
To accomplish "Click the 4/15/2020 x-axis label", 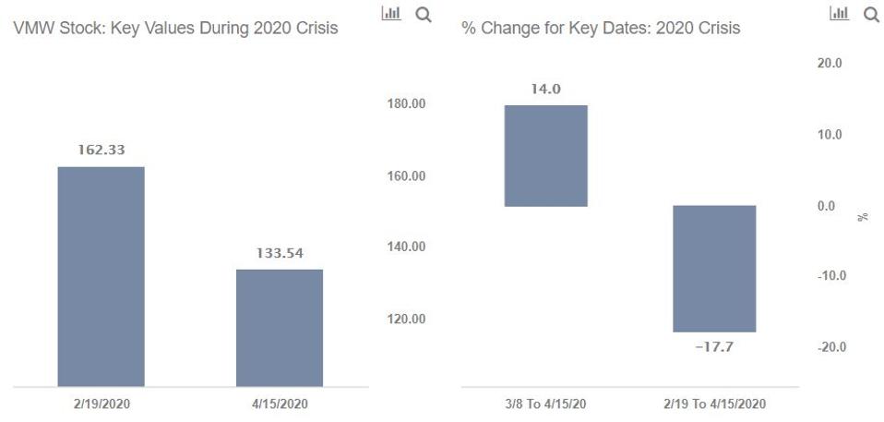I will [x=280, y=404].
